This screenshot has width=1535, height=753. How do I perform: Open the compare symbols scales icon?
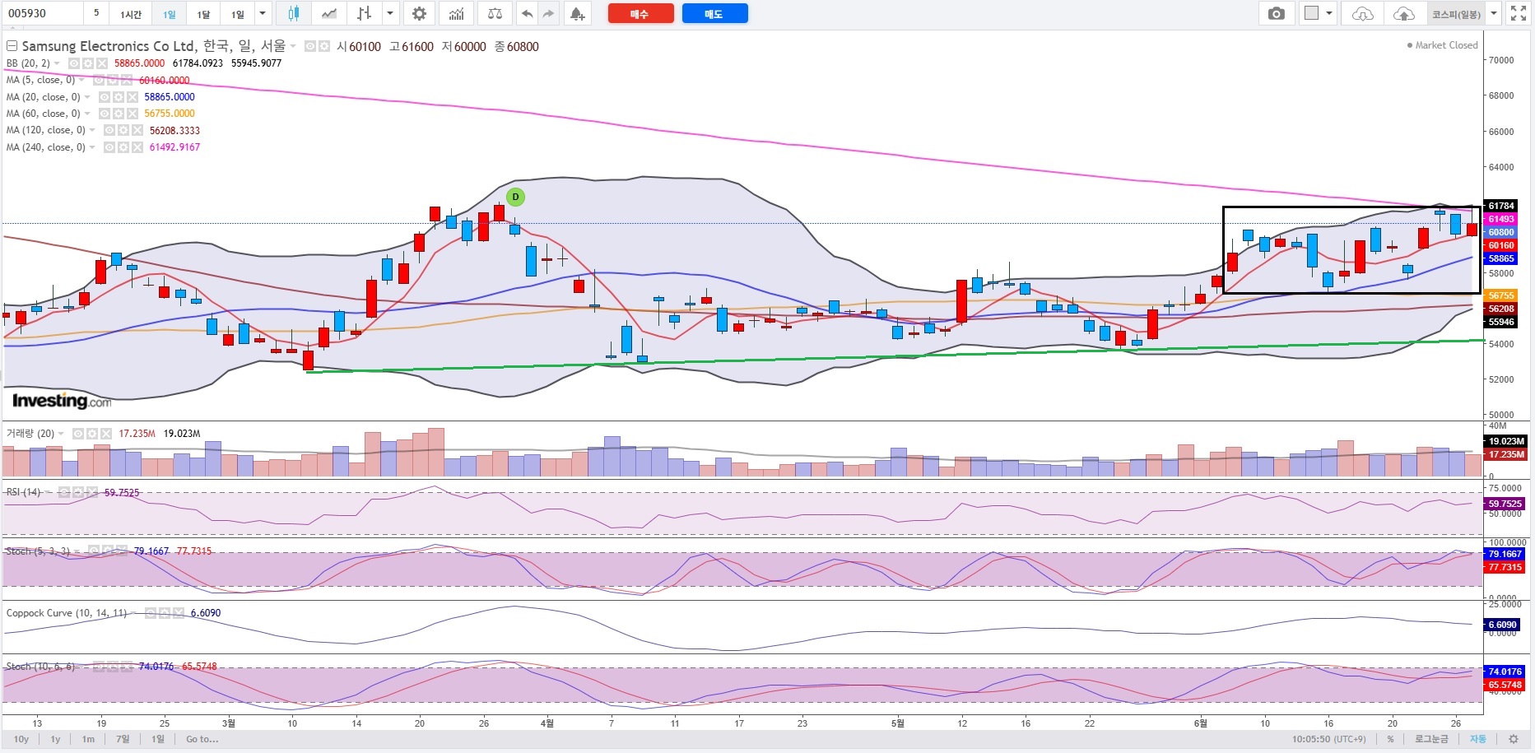tap(495, 13)
